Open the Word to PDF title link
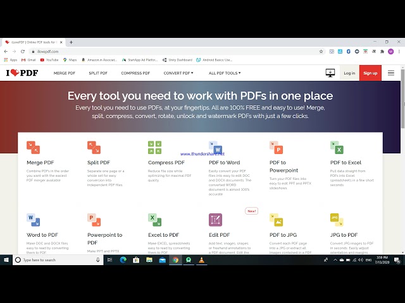 tap(42, 235)
